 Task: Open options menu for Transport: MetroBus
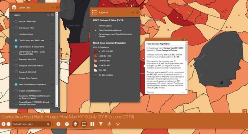(x=52, y=59)
